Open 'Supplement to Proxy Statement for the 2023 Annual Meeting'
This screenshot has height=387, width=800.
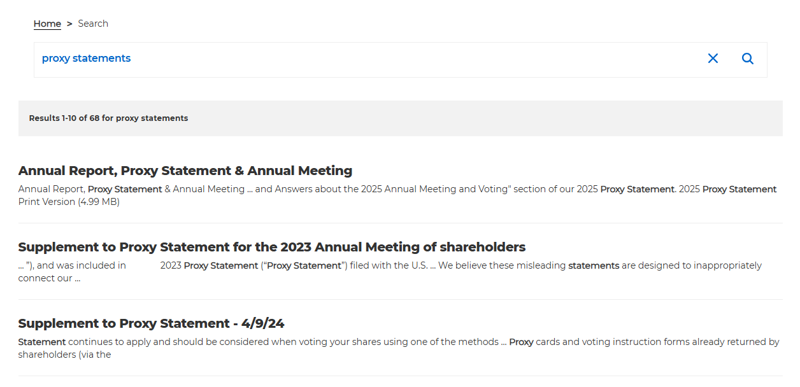(x=272, y=247)
